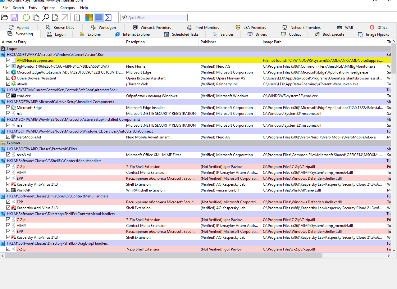The width and height of the screenshot is (397, 289).
Task: Click the icon of the NeroMobileAd entry
Action: [x=14, y=137]
